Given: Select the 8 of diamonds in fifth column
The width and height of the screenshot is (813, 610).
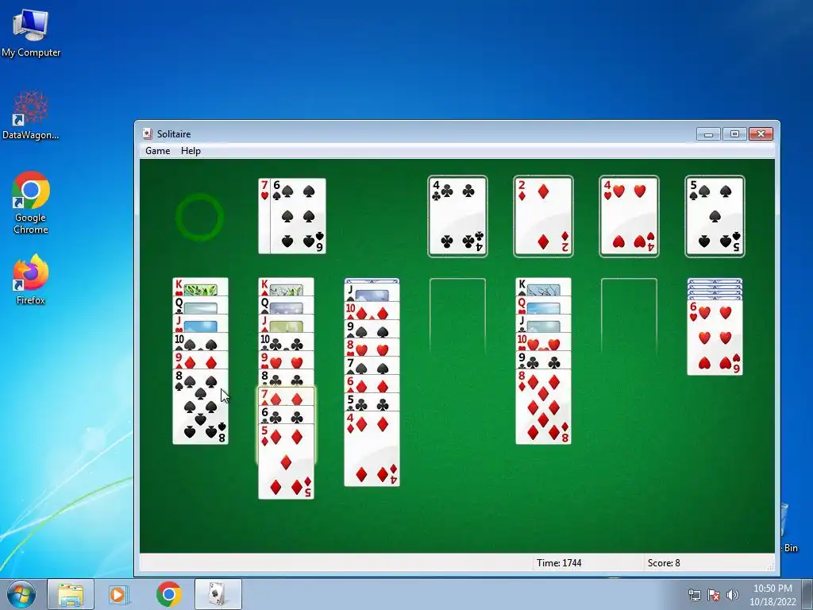Looking at the screenshot, I should [x=543, y=407].
